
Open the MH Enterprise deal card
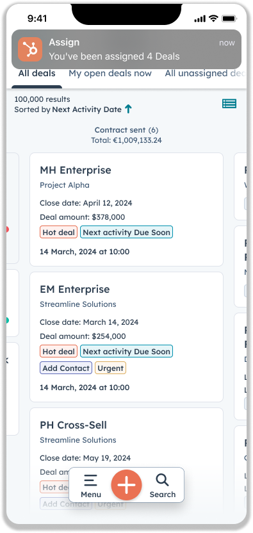pyautogui.click(x=127, y=209)
